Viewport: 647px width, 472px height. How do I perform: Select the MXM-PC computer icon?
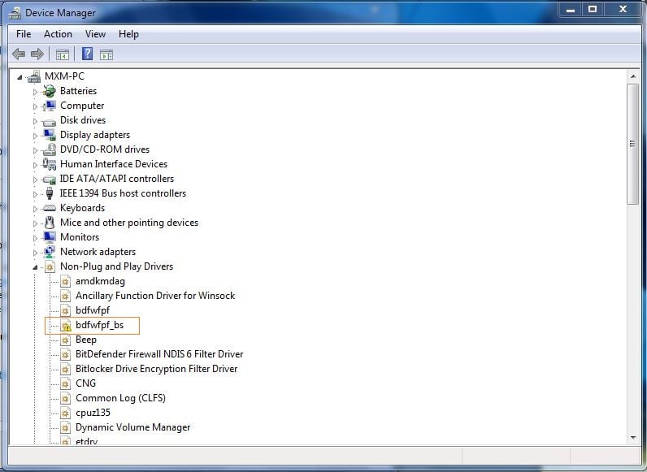[33, 76]
